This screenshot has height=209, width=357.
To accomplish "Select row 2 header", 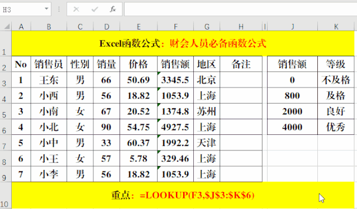I will point(6,64).
